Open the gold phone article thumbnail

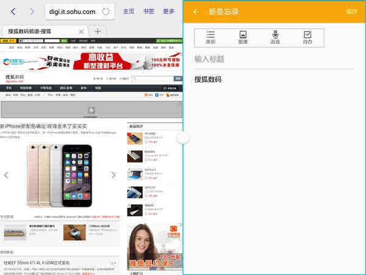coord(15,232)
